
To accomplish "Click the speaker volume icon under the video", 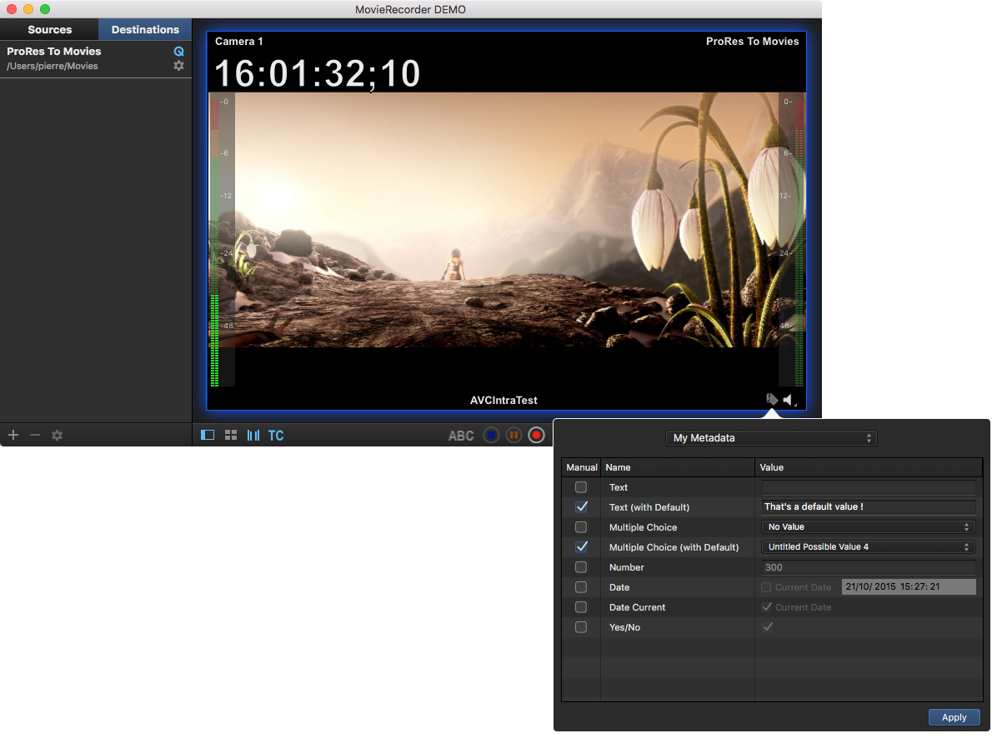I will click(x=789, y=400).
